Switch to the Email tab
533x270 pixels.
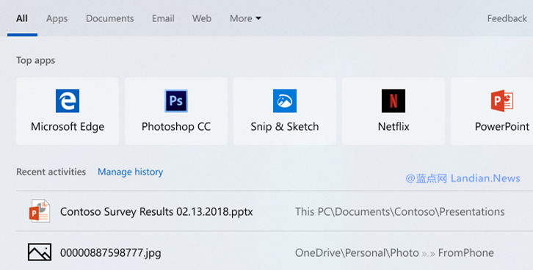click(163, 18)
